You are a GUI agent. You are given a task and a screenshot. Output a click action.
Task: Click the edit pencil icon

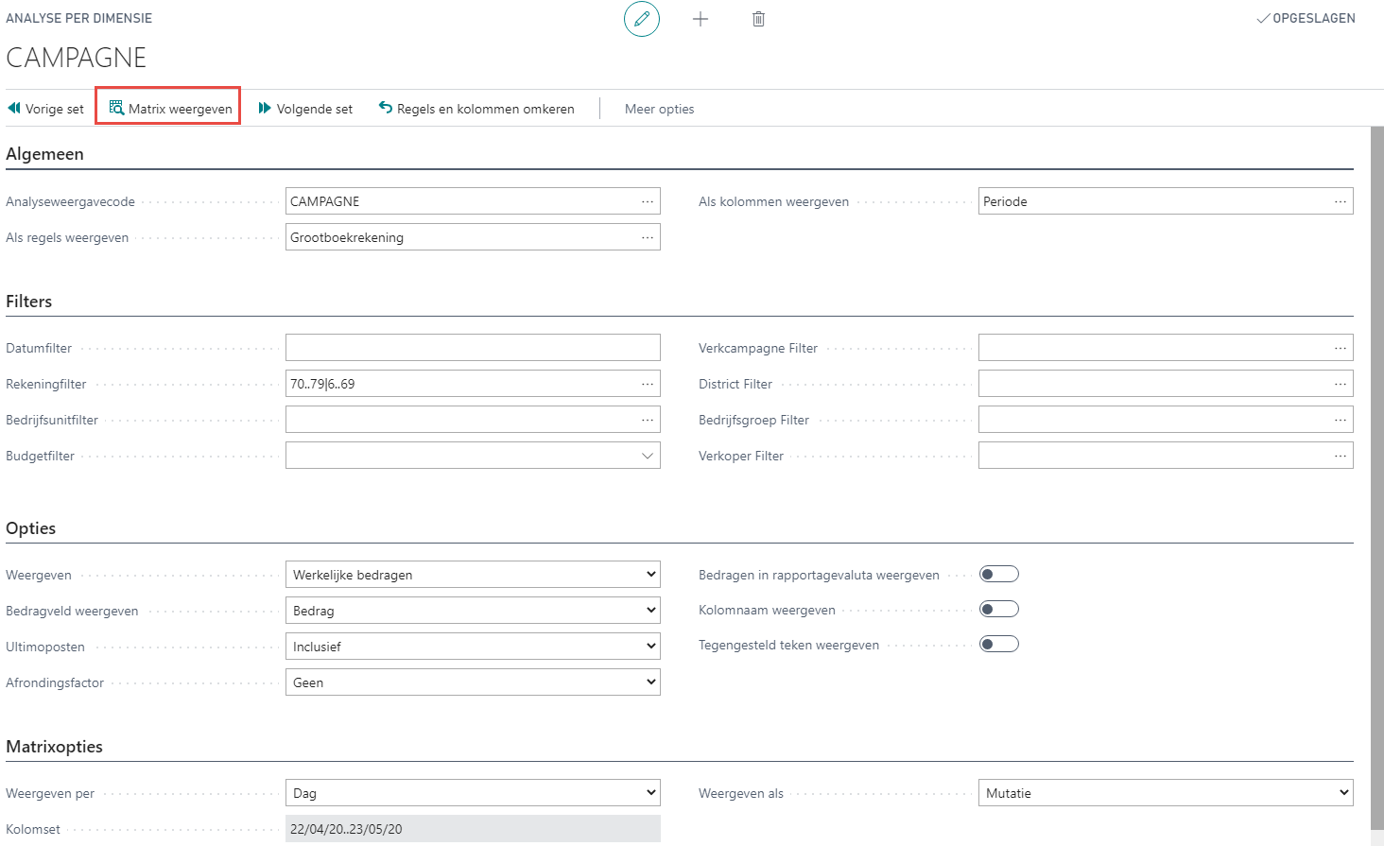pyautogui.click(x=642, y=19)
